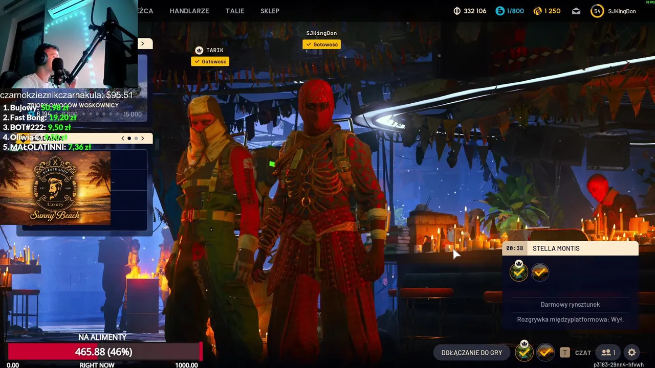
Task: Click SJKingDon's Gotowość ready badge
Action: (x=321, y=44)
